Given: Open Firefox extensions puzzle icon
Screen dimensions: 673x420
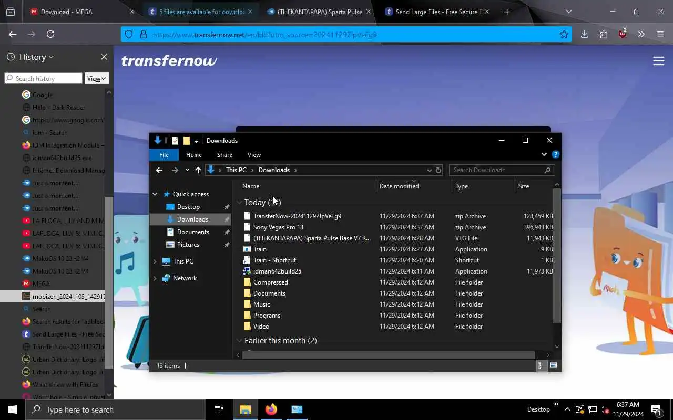Looking at the screenshot, I should click(x=604, y=34).
